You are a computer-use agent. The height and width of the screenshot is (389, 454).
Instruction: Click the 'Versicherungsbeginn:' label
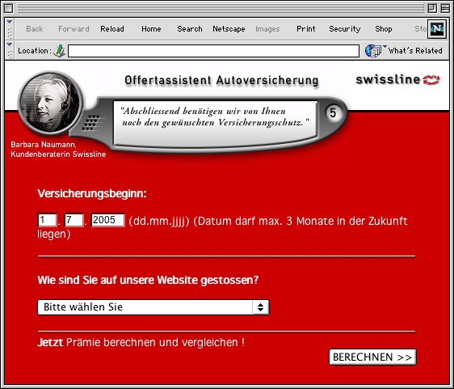[x=92, y=193]
